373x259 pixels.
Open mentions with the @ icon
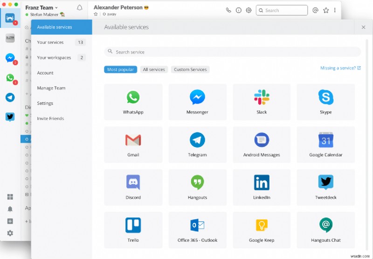pyautogui.click(x=315, y=10)
